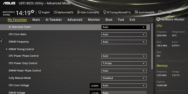Viewport: 188px width, 94px height.
Task: Click the Hot Keys question mark icon
Action: pos(160,12)
